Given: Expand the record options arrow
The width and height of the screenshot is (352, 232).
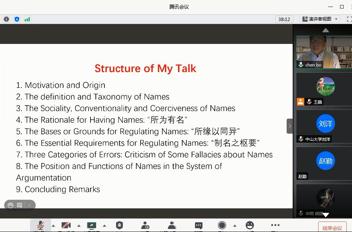Looking at the screenshot, I should 235,226.
